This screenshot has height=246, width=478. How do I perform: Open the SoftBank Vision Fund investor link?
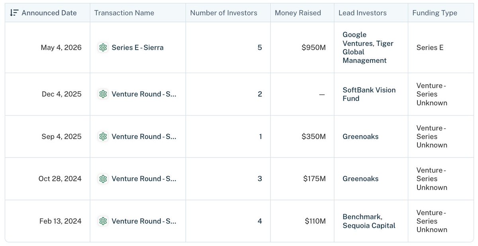point(369,94)
